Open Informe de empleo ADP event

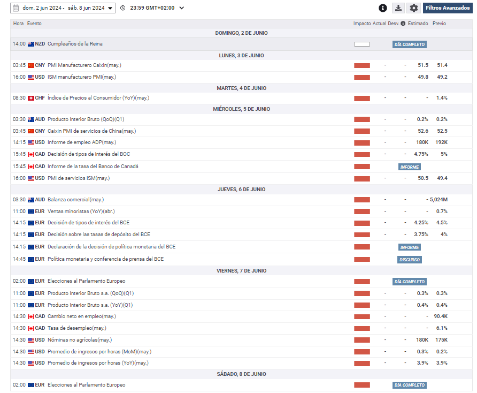tap(81, 142)
